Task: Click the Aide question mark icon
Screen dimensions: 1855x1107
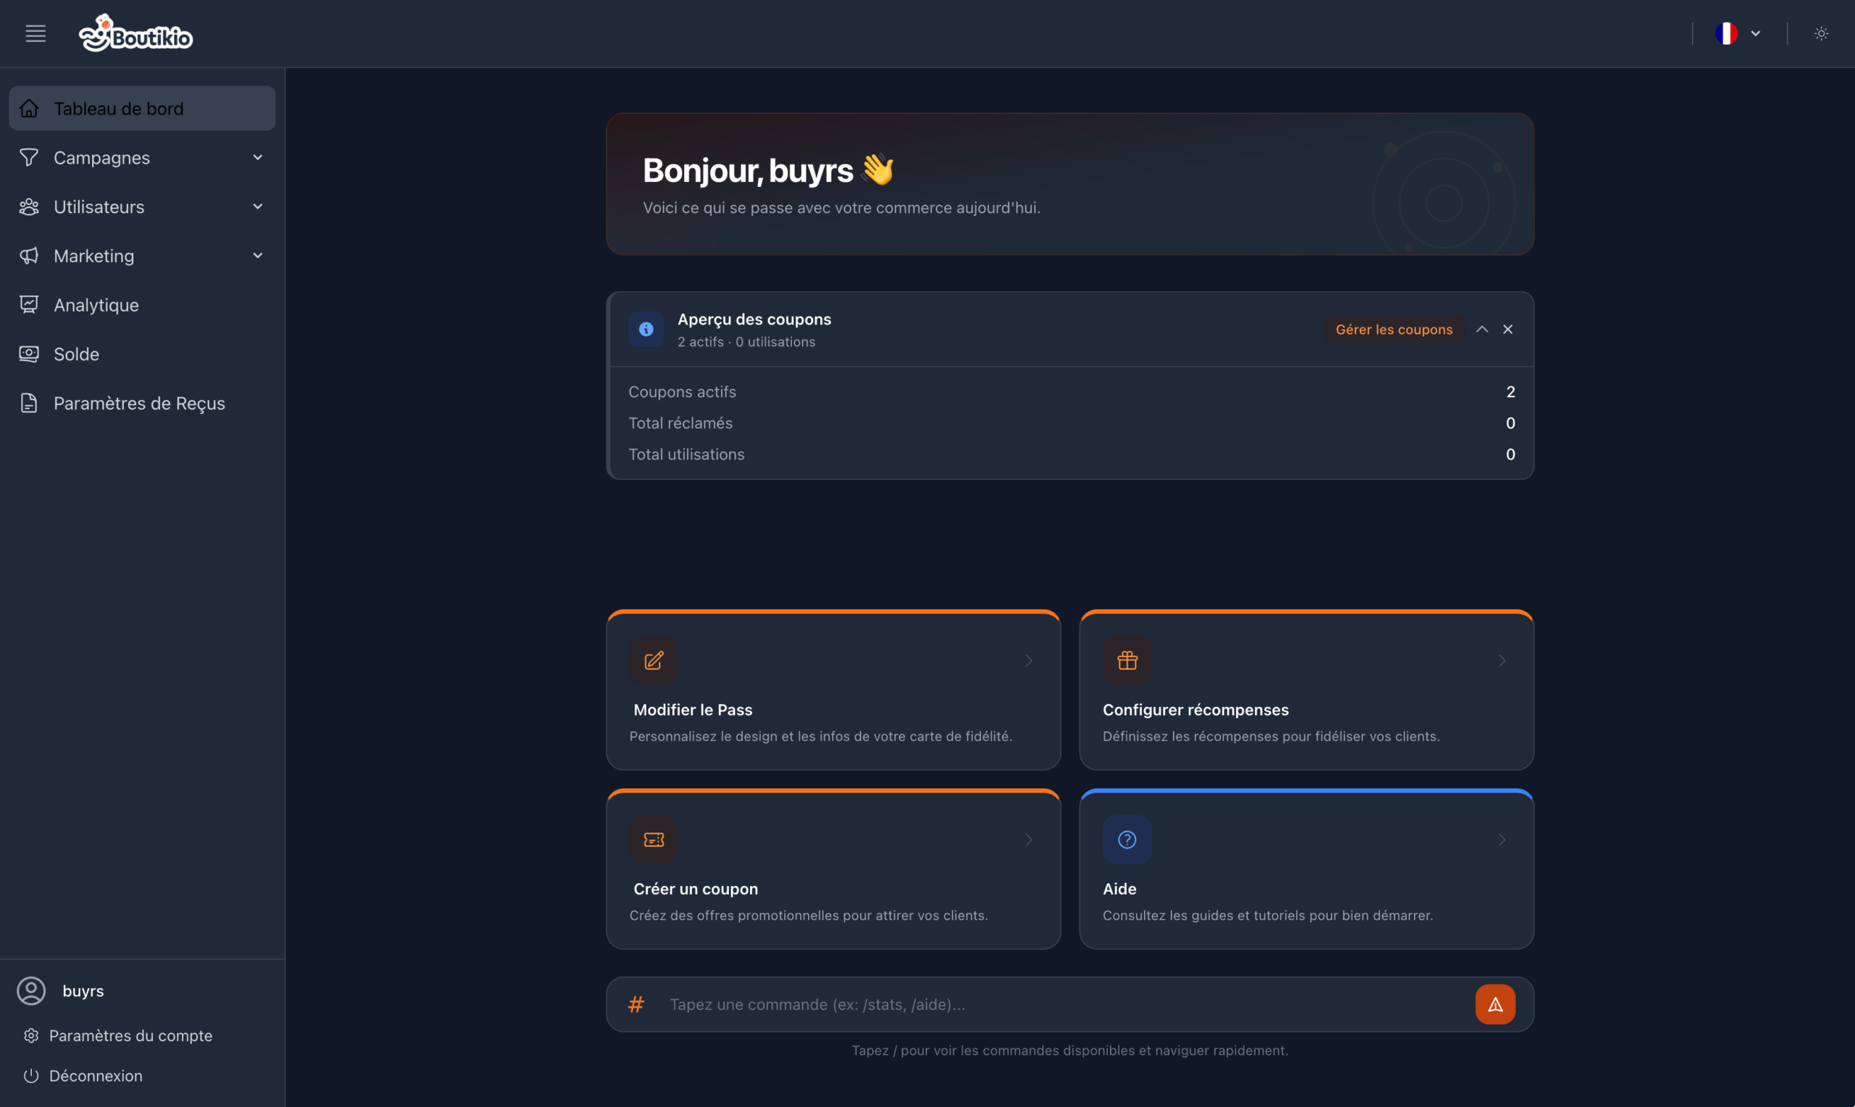Action: pyautogui.click(x=1126, y=839)
